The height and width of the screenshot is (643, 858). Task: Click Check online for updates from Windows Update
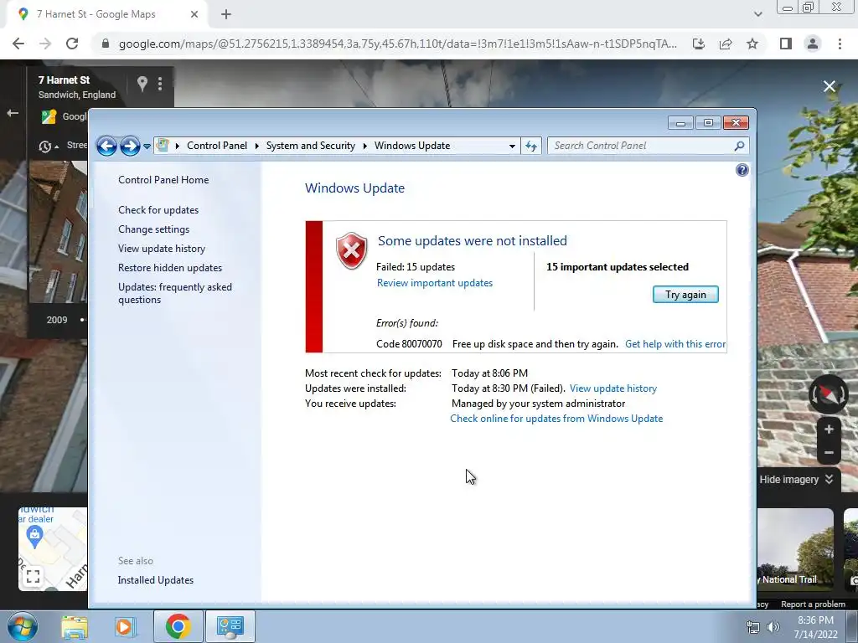[556, 419]
